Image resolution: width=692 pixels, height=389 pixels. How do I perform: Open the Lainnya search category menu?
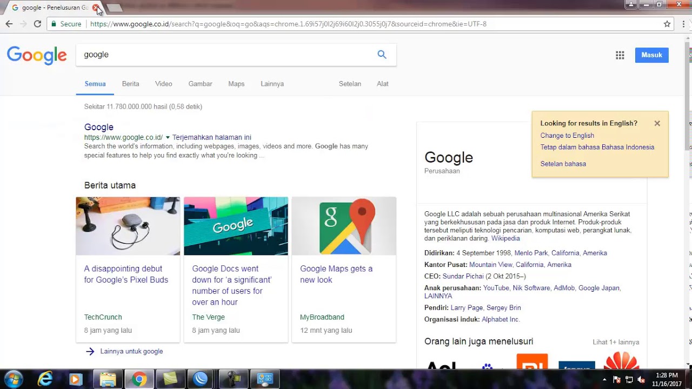272,84
